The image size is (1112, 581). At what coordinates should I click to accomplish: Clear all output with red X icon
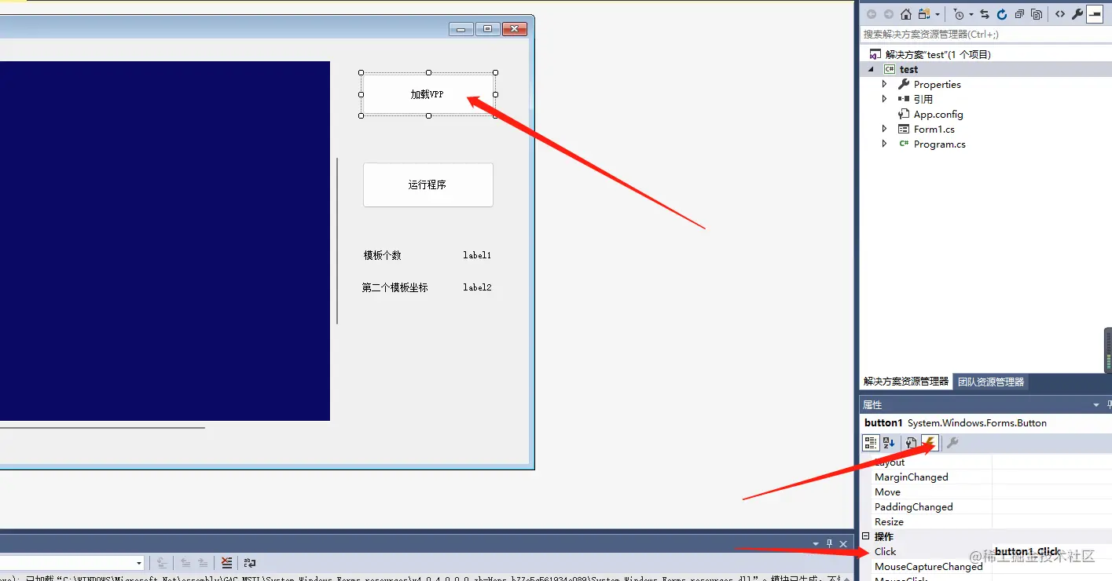(x=226, y=563)
